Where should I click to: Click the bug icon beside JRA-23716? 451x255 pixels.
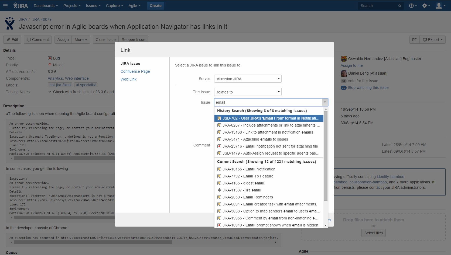pos(219,146)
